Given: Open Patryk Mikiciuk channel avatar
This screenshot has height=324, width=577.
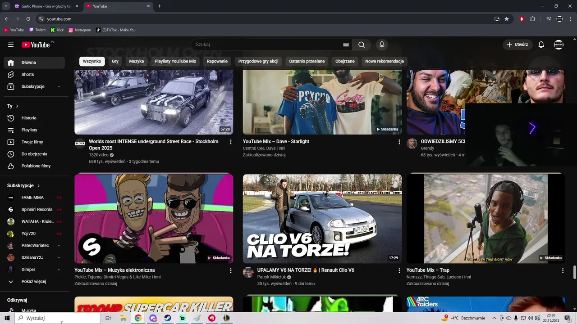Looking at the screenshot, I should [248, 272].
